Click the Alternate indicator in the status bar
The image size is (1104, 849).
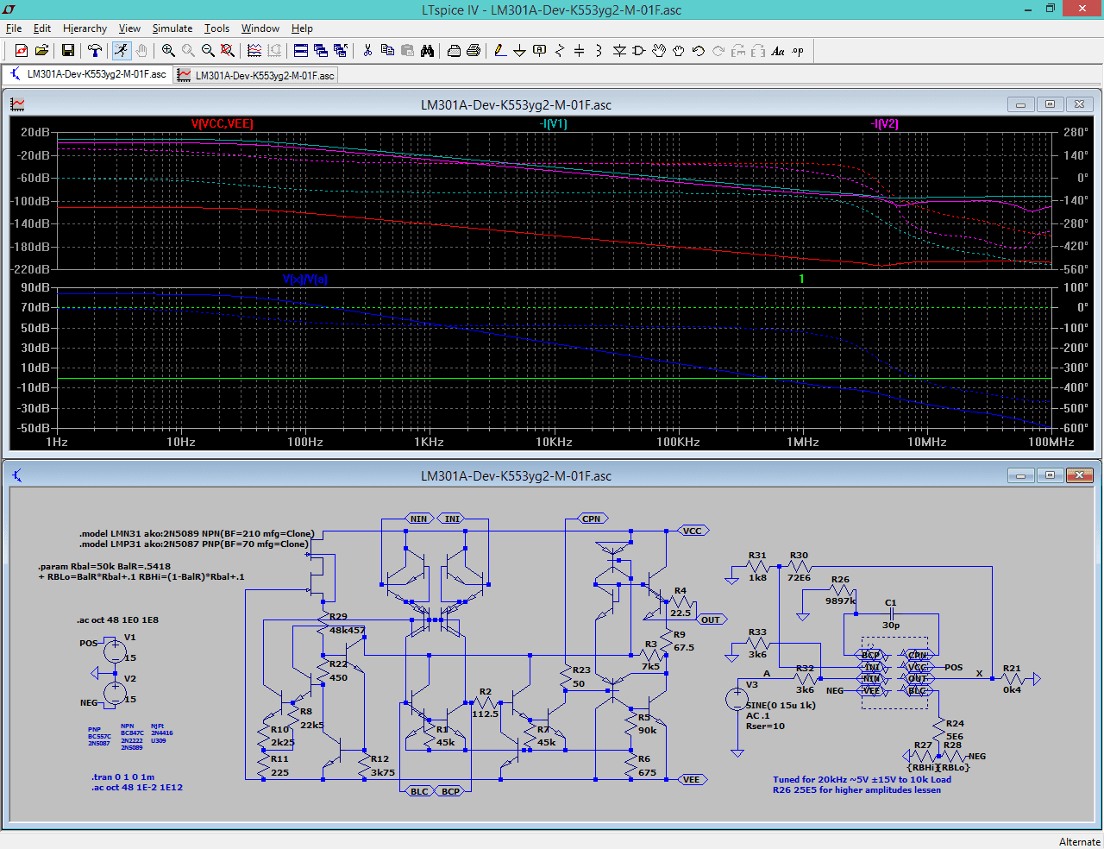(x=1080, y=841)
